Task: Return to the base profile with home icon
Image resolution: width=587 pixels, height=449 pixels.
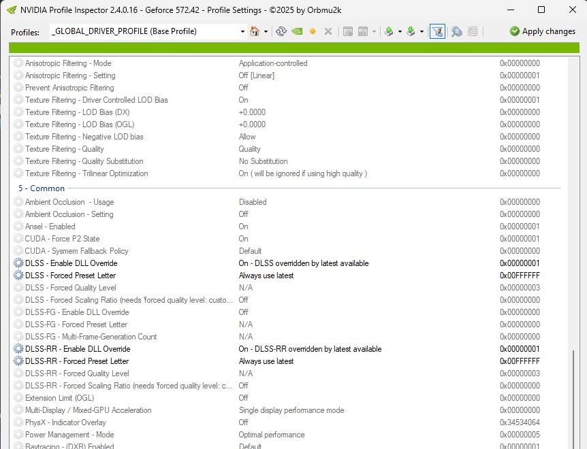Action: coord(255,31)
